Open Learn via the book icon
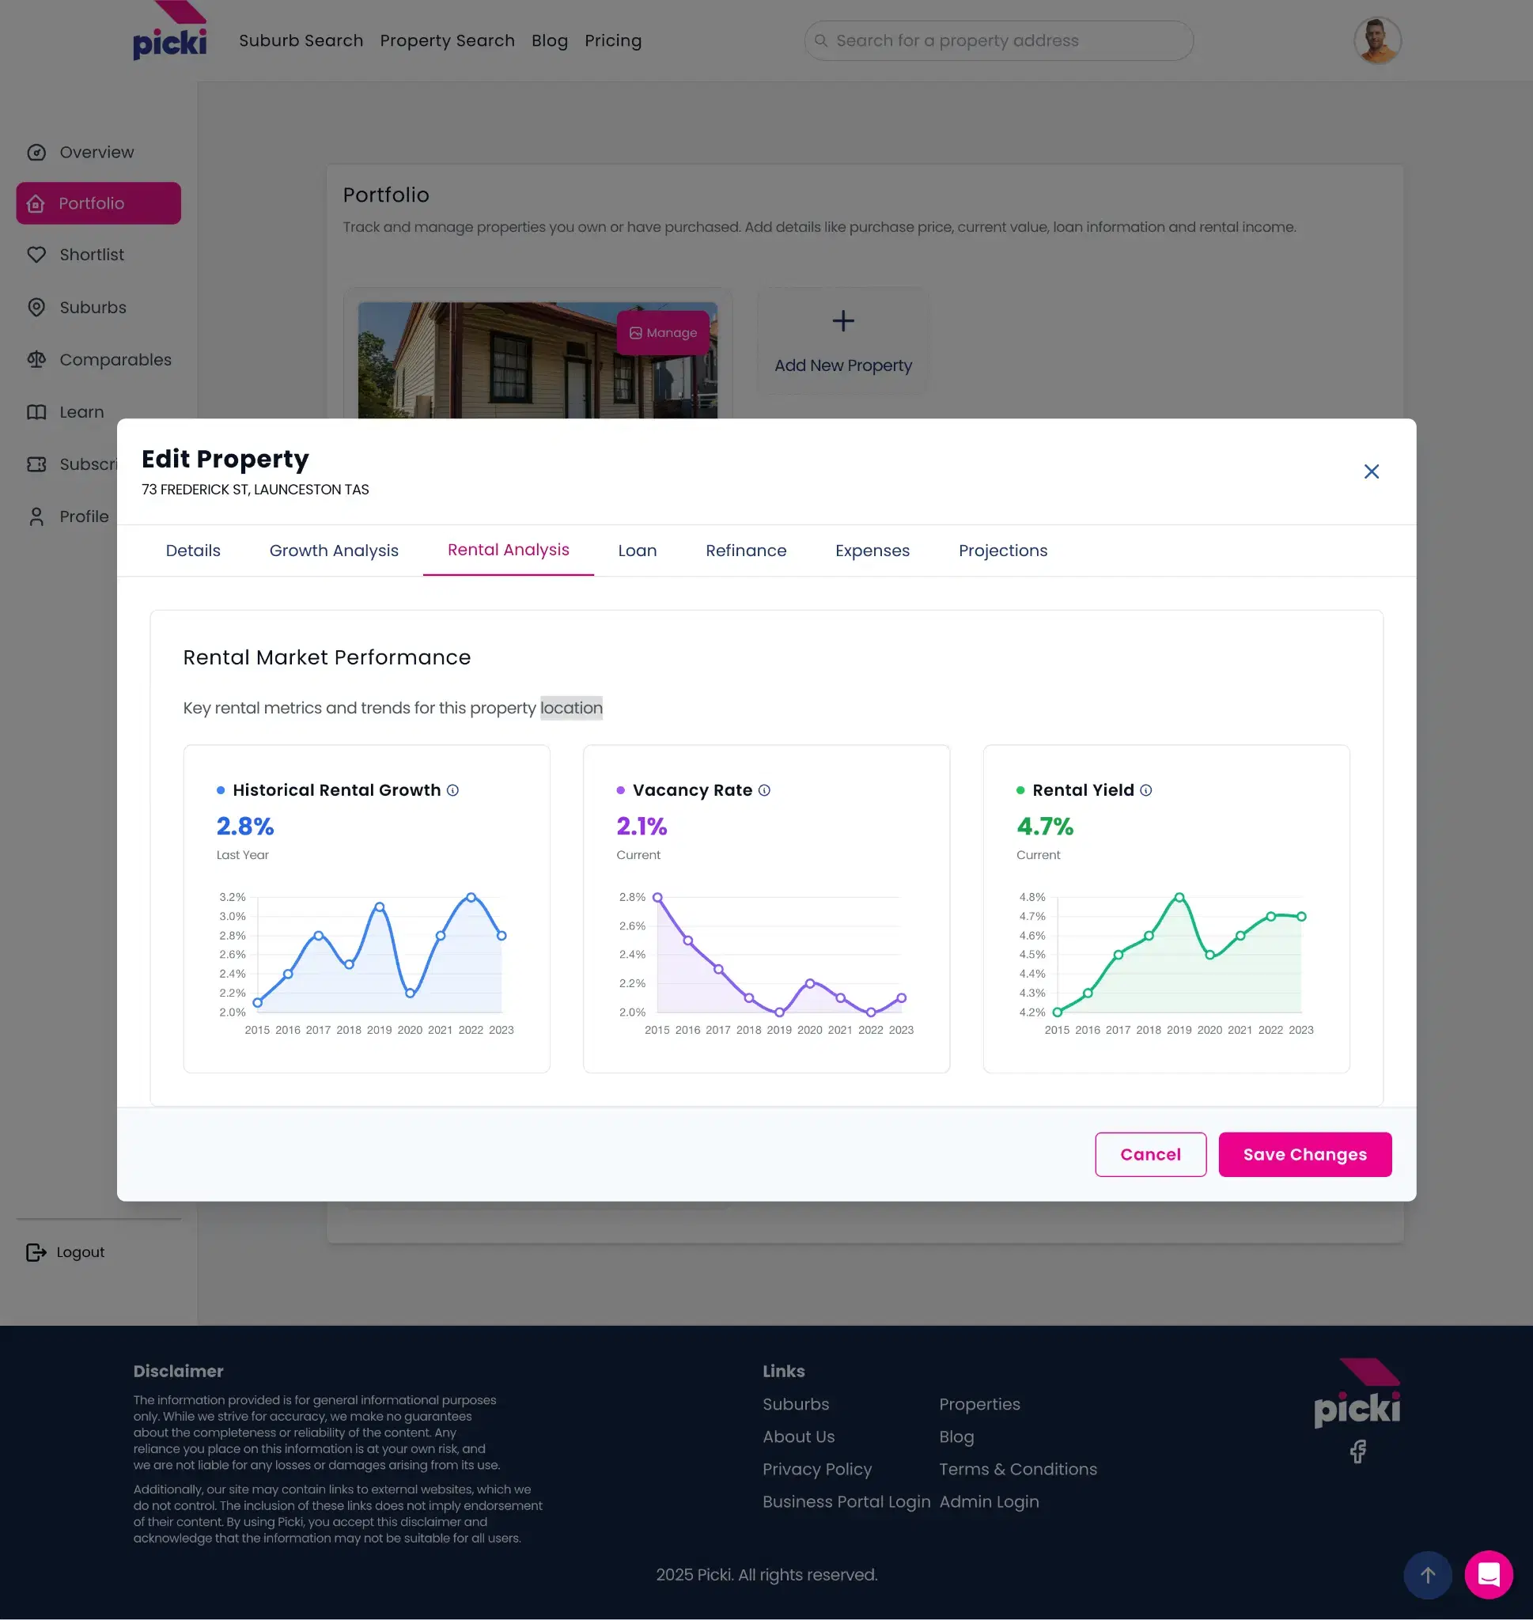1533x1620 pixels. pyautogui.click(x=36, y=412)
